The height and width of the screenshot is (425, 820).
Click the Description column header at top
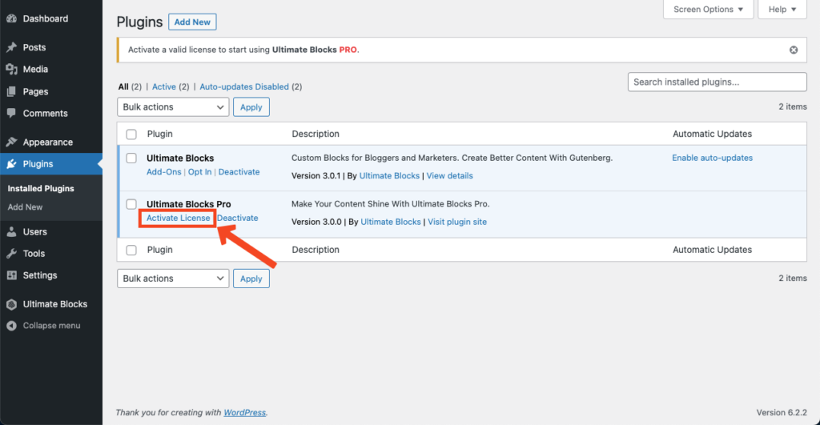coord(316,134)
